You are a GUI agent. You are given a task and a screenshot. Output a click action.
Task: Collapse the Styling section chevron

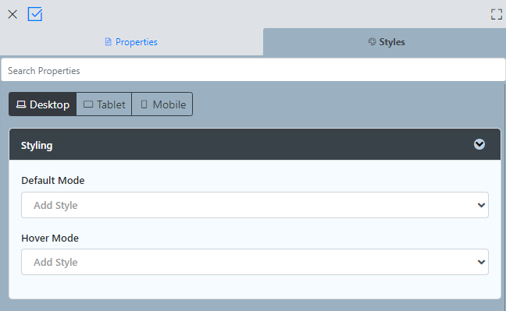click(x=479, y=144)
